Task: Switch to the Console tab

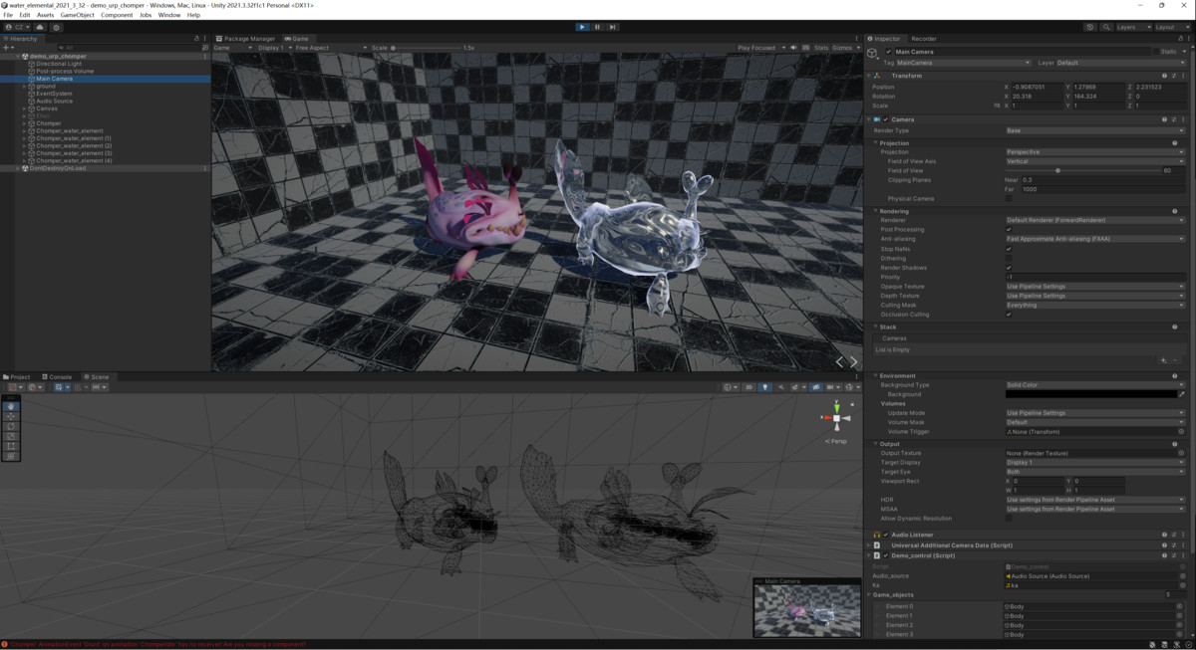Action: click(60, 377)
